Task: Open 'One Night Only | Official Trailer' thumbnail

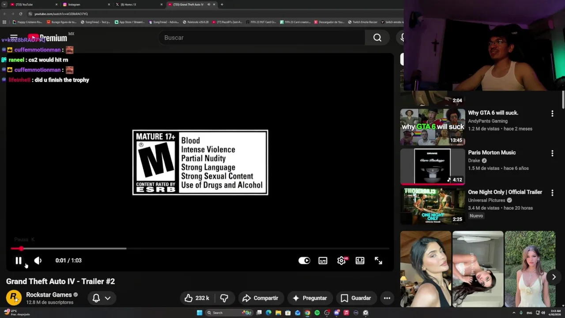Action: [x=433, y=206]
